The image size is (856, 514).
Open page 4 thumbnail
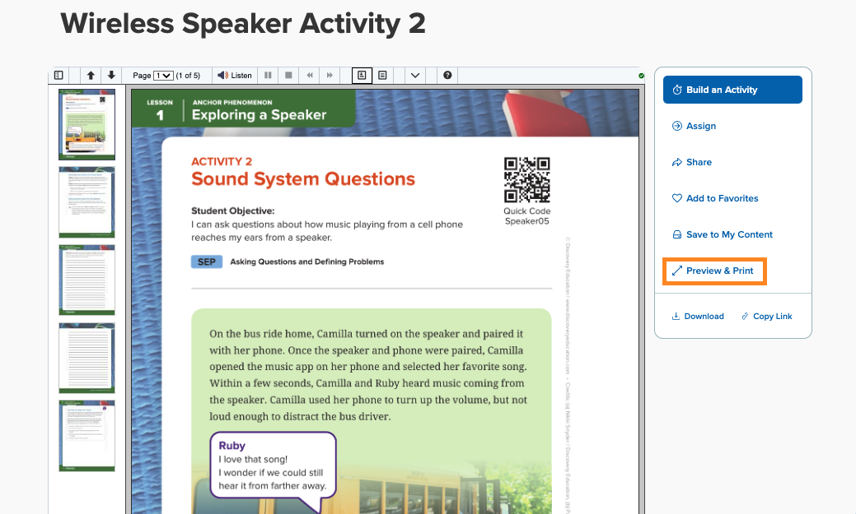[87, 358]
